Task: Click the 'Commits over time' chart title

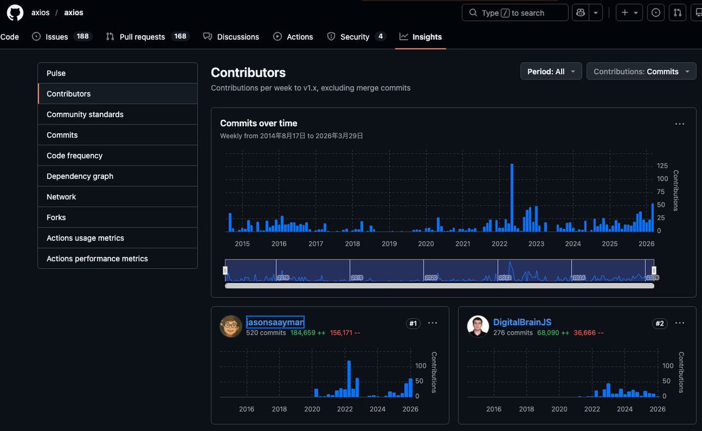Action: coord(259,123)
